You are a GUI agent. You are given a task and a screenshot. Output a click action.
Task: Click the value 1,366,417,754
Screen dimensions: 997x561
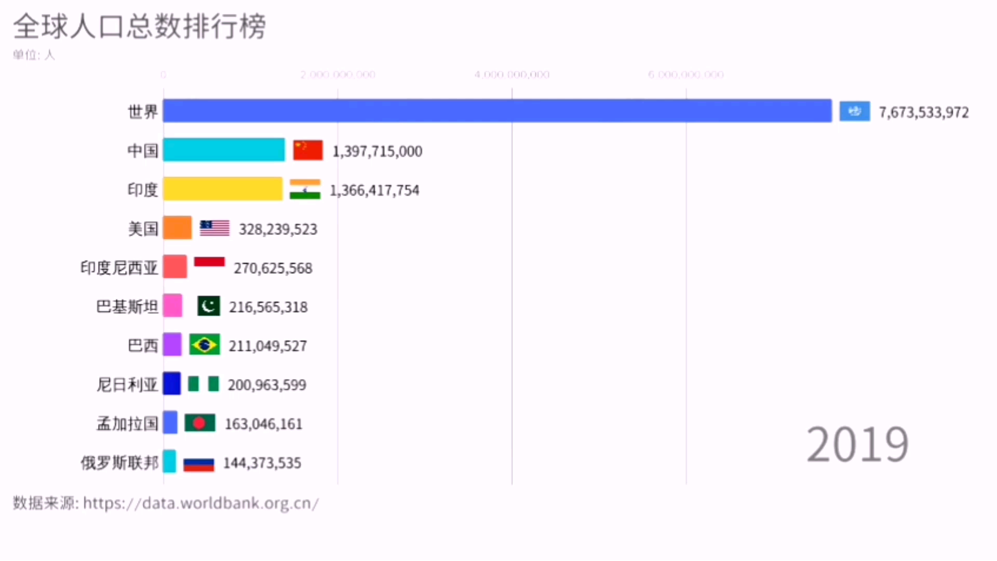[374, 190]
